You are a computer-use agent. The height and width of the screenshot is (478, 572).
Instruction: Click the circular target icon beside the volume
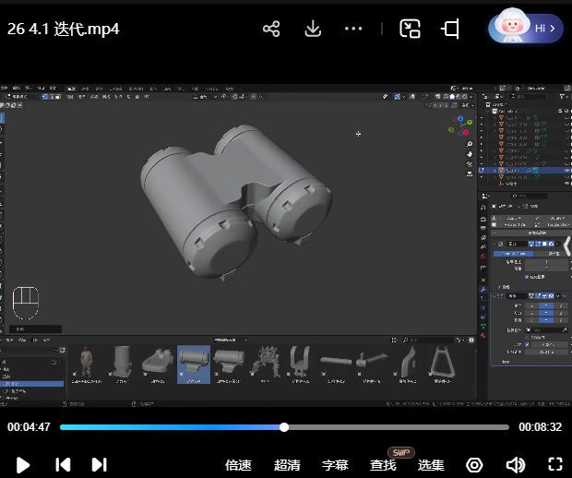click(475, 465)
